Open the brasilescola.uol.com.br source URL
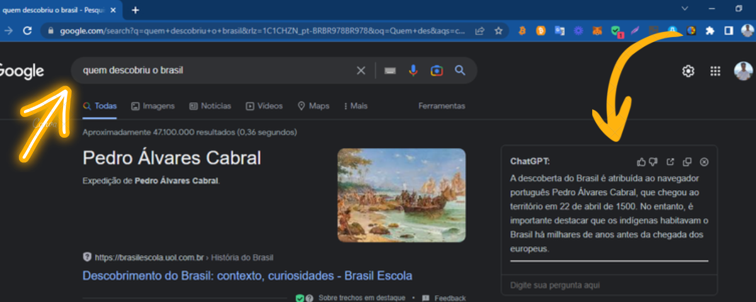This screenshot has height=302, width=756. pyautogui.click(x=150, y=257)
